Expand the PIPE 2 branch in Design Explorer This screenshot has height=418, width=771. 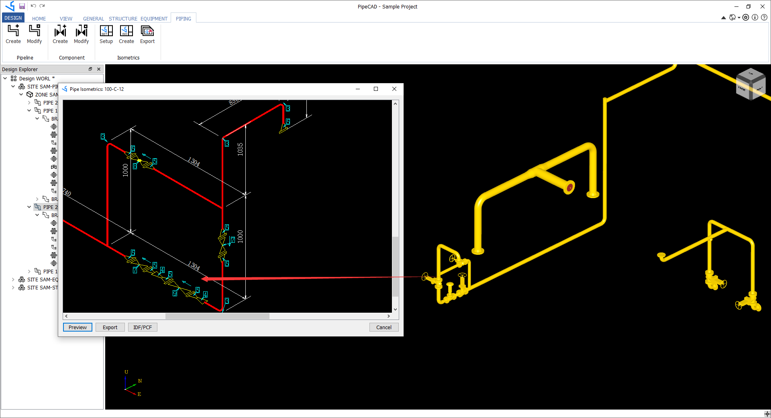(x=29, y=102)
